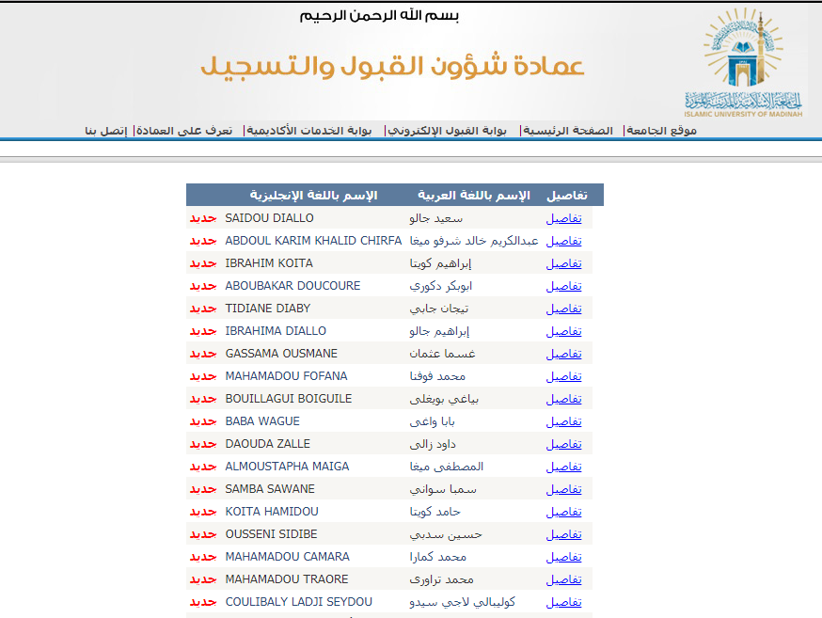The height and width of the screenshot is (618, 822).
Task: Click the بسم الله الرحمن الرحيم header text
Action: (379, 15)
